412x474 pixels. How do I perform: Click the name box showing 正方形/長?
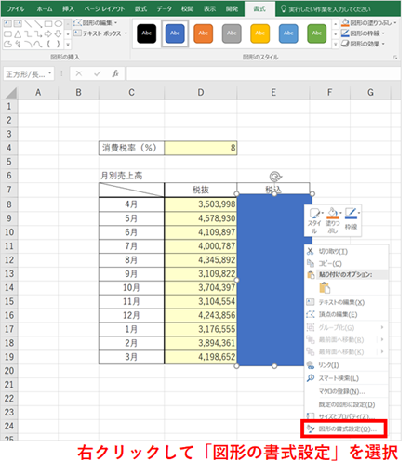coord(29,74)
